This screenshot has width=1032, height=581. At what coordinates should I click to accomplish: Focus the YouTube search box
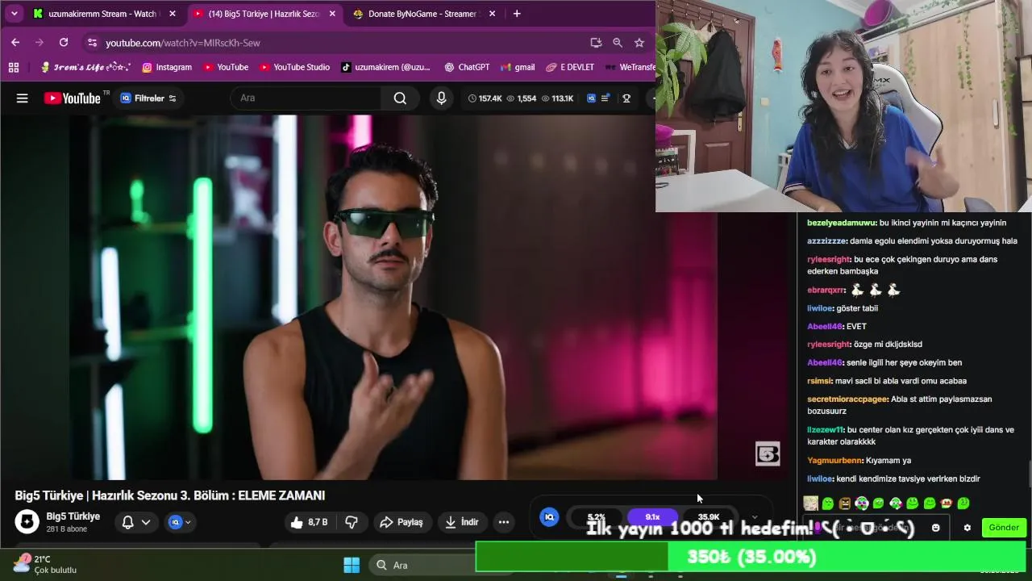306,98
